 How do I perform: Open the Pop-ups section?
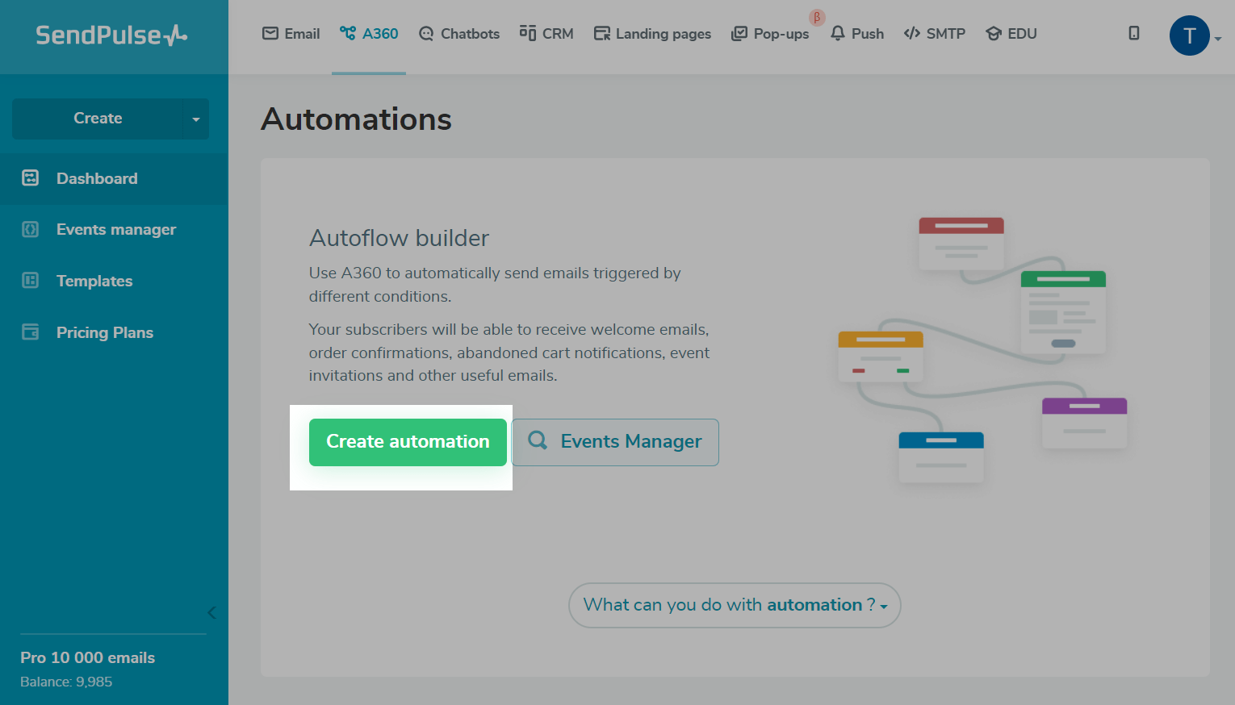point(770,34)
